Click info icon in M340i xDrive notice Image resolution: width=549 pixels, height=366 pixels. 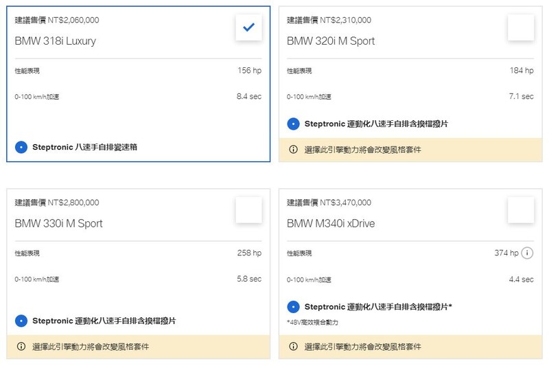[x=293, y=346]
